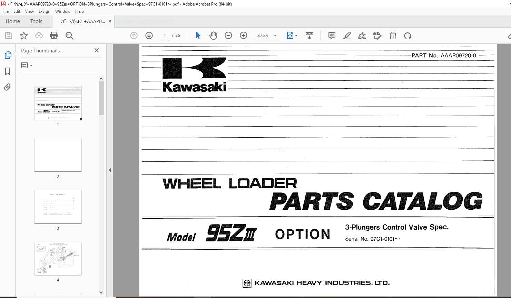511x298 pixels.
Task: Select page 3 section index thumbnail
Action: pos(58,207)
